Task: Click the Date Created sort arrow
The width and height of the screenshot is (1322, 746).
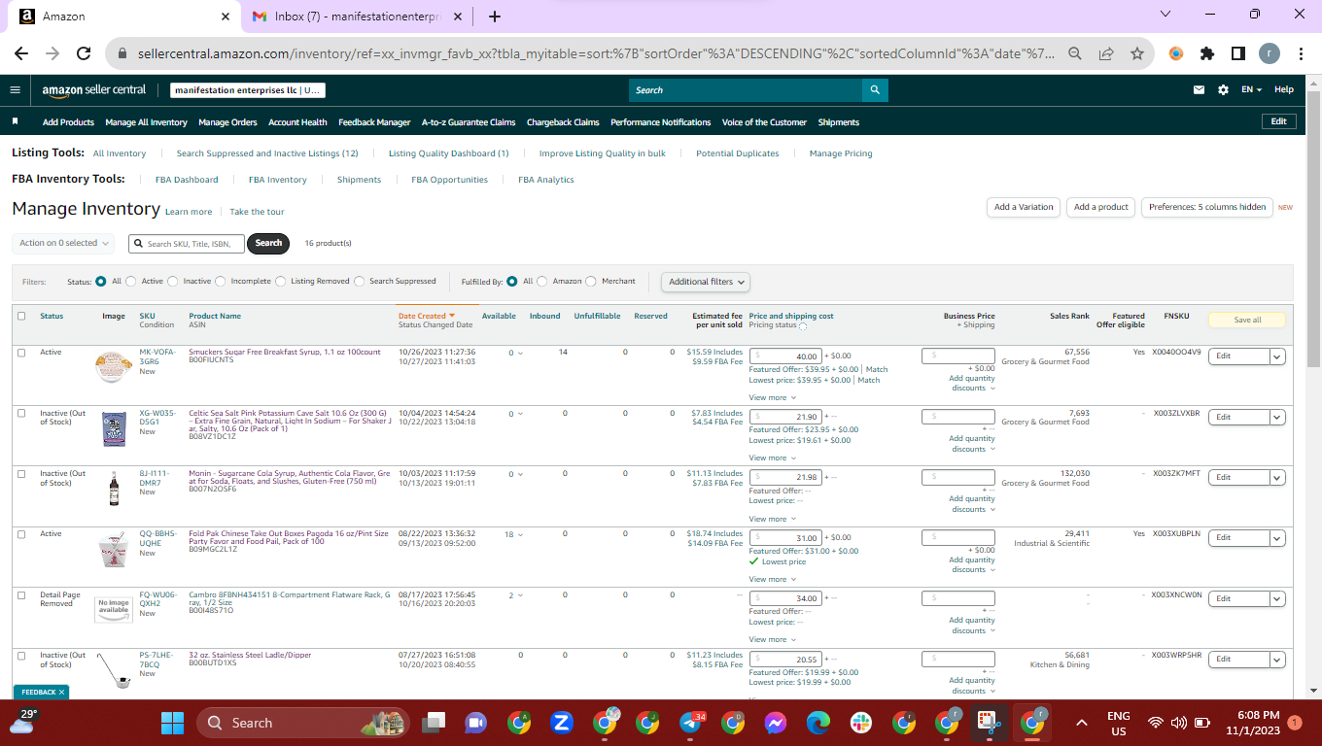Action: (452, 316)
